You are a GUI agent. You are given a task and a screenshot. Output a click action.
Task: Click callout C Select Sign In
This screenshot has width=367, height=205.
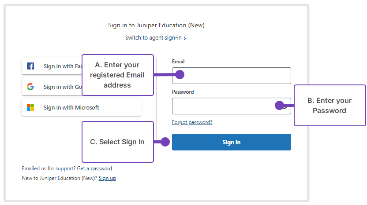pos(118,142)
